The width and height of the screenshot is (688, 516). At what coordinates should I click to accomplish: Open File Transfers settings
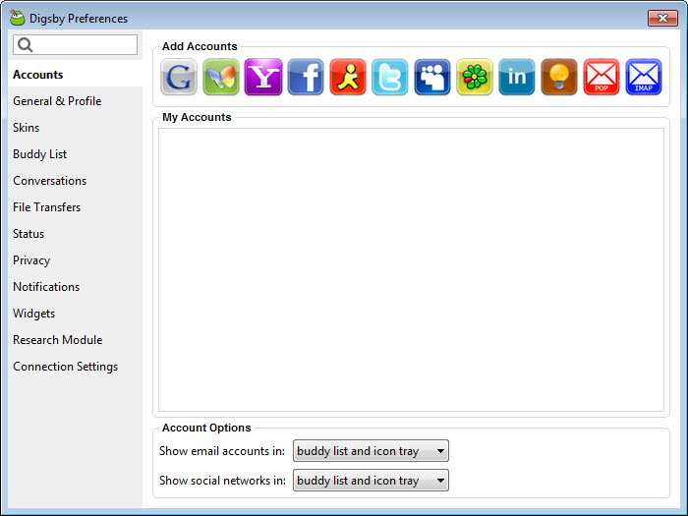[75, 207]
